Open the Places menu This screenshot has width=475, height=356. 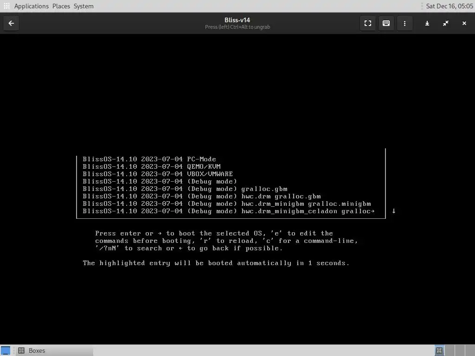[x=61, y=6]
